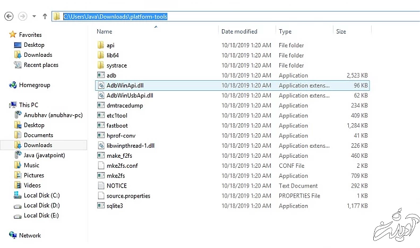Click the AdbWinUsbApi.dll file icon
420x248 pixels.
(102, 96)
